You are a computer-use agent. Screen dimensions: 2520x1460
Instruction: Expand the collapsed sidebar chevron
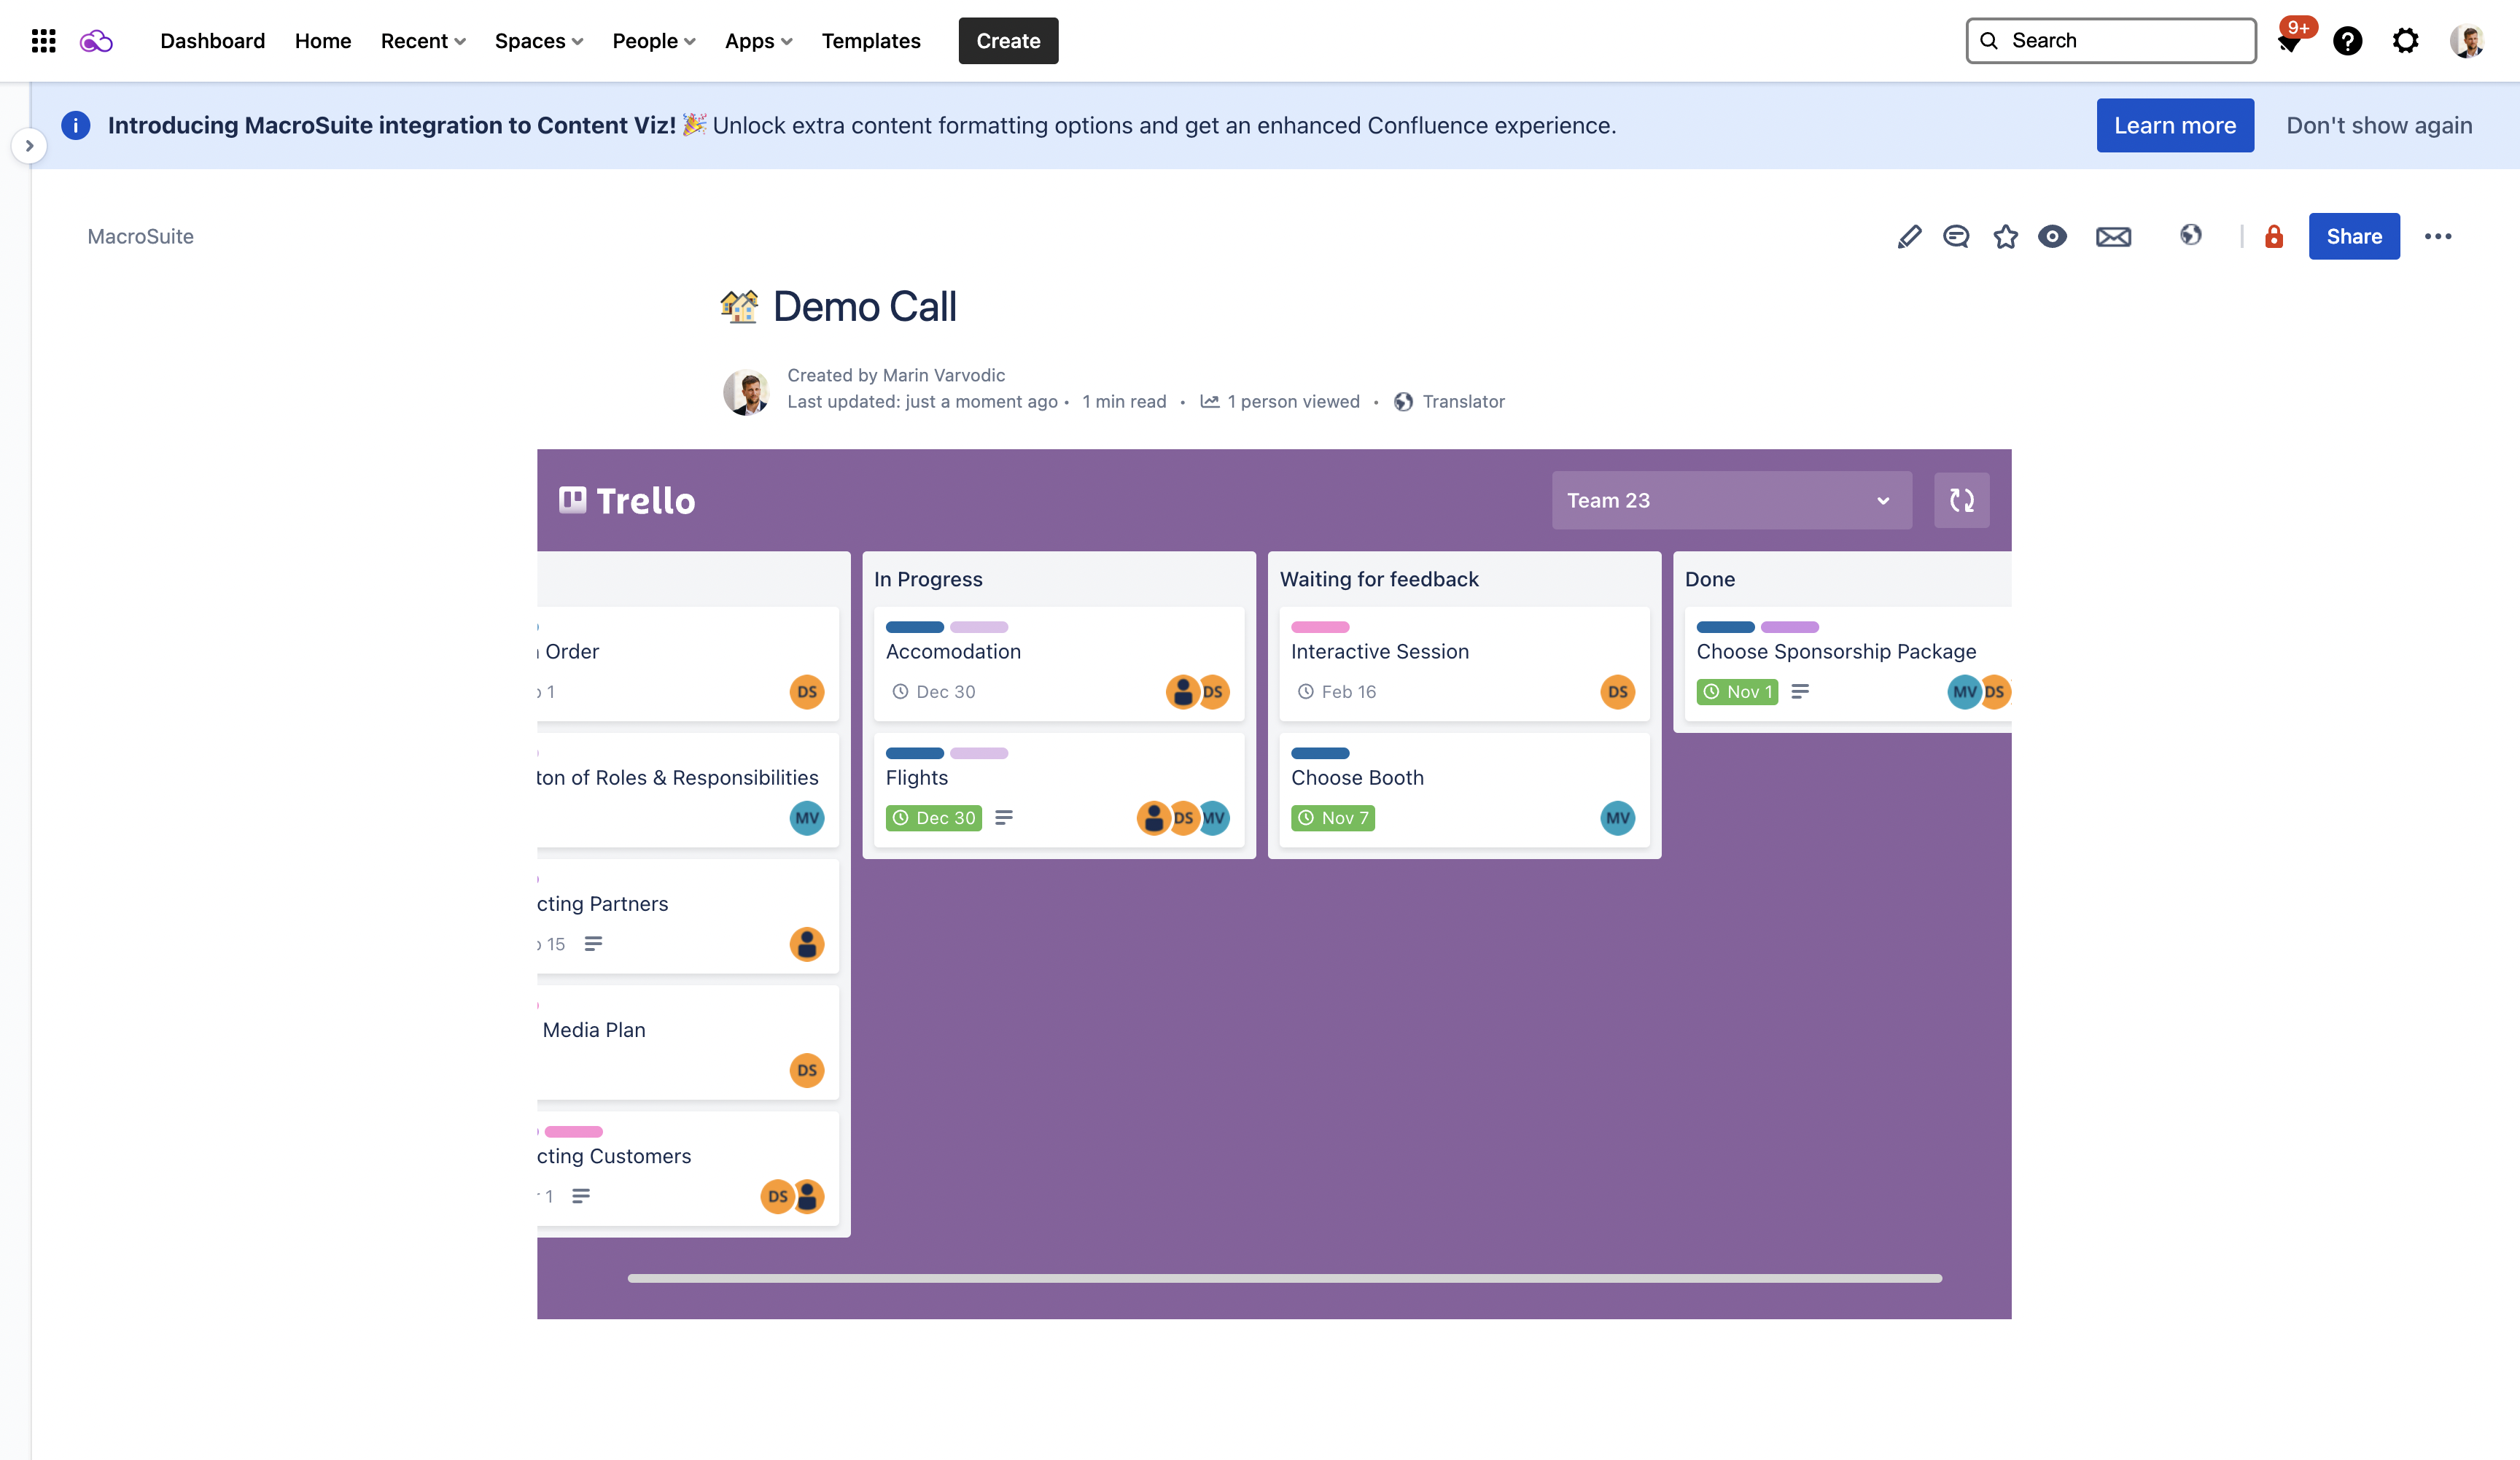point(29,146)
